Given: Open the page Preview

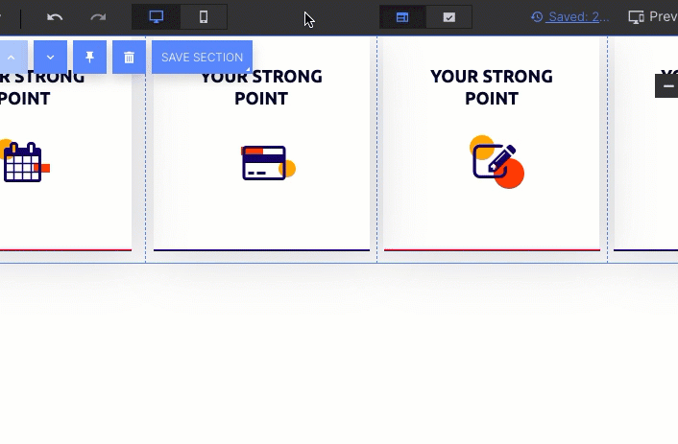Looking at the screenshot, I should (653, 17).
